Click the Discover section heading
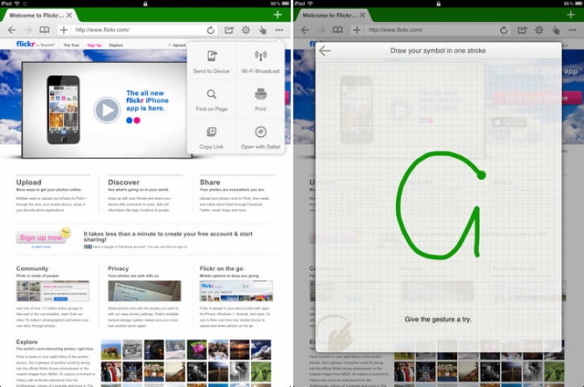The width and height of the screenshot is (584, 387). [124, 183]
